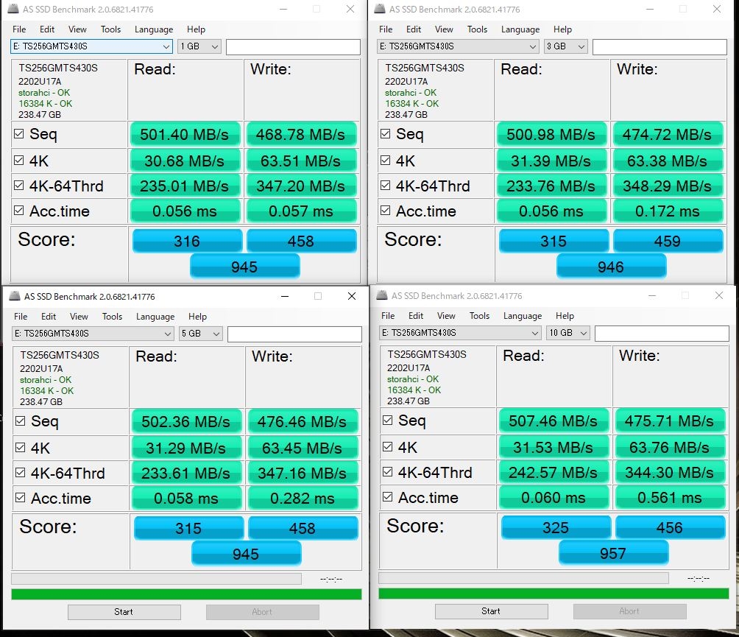Uncheck Seq test in the 3 GB window
The image size is (739, 637).
[385, 134]
